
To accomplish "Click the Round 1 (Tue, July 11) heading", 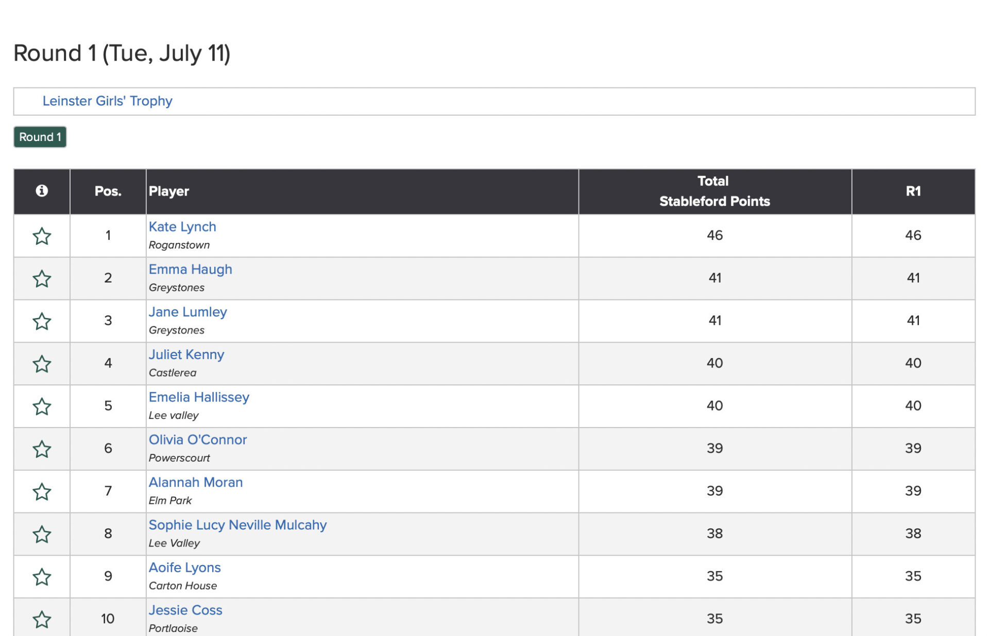I will pos(122,54).
